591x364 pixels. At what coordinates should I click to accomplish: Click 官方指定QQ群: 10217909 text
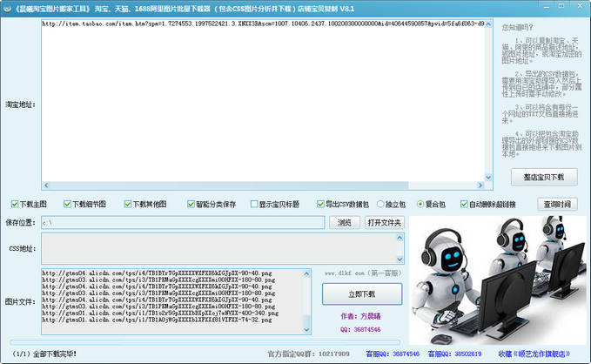click(x=308, y=354)
